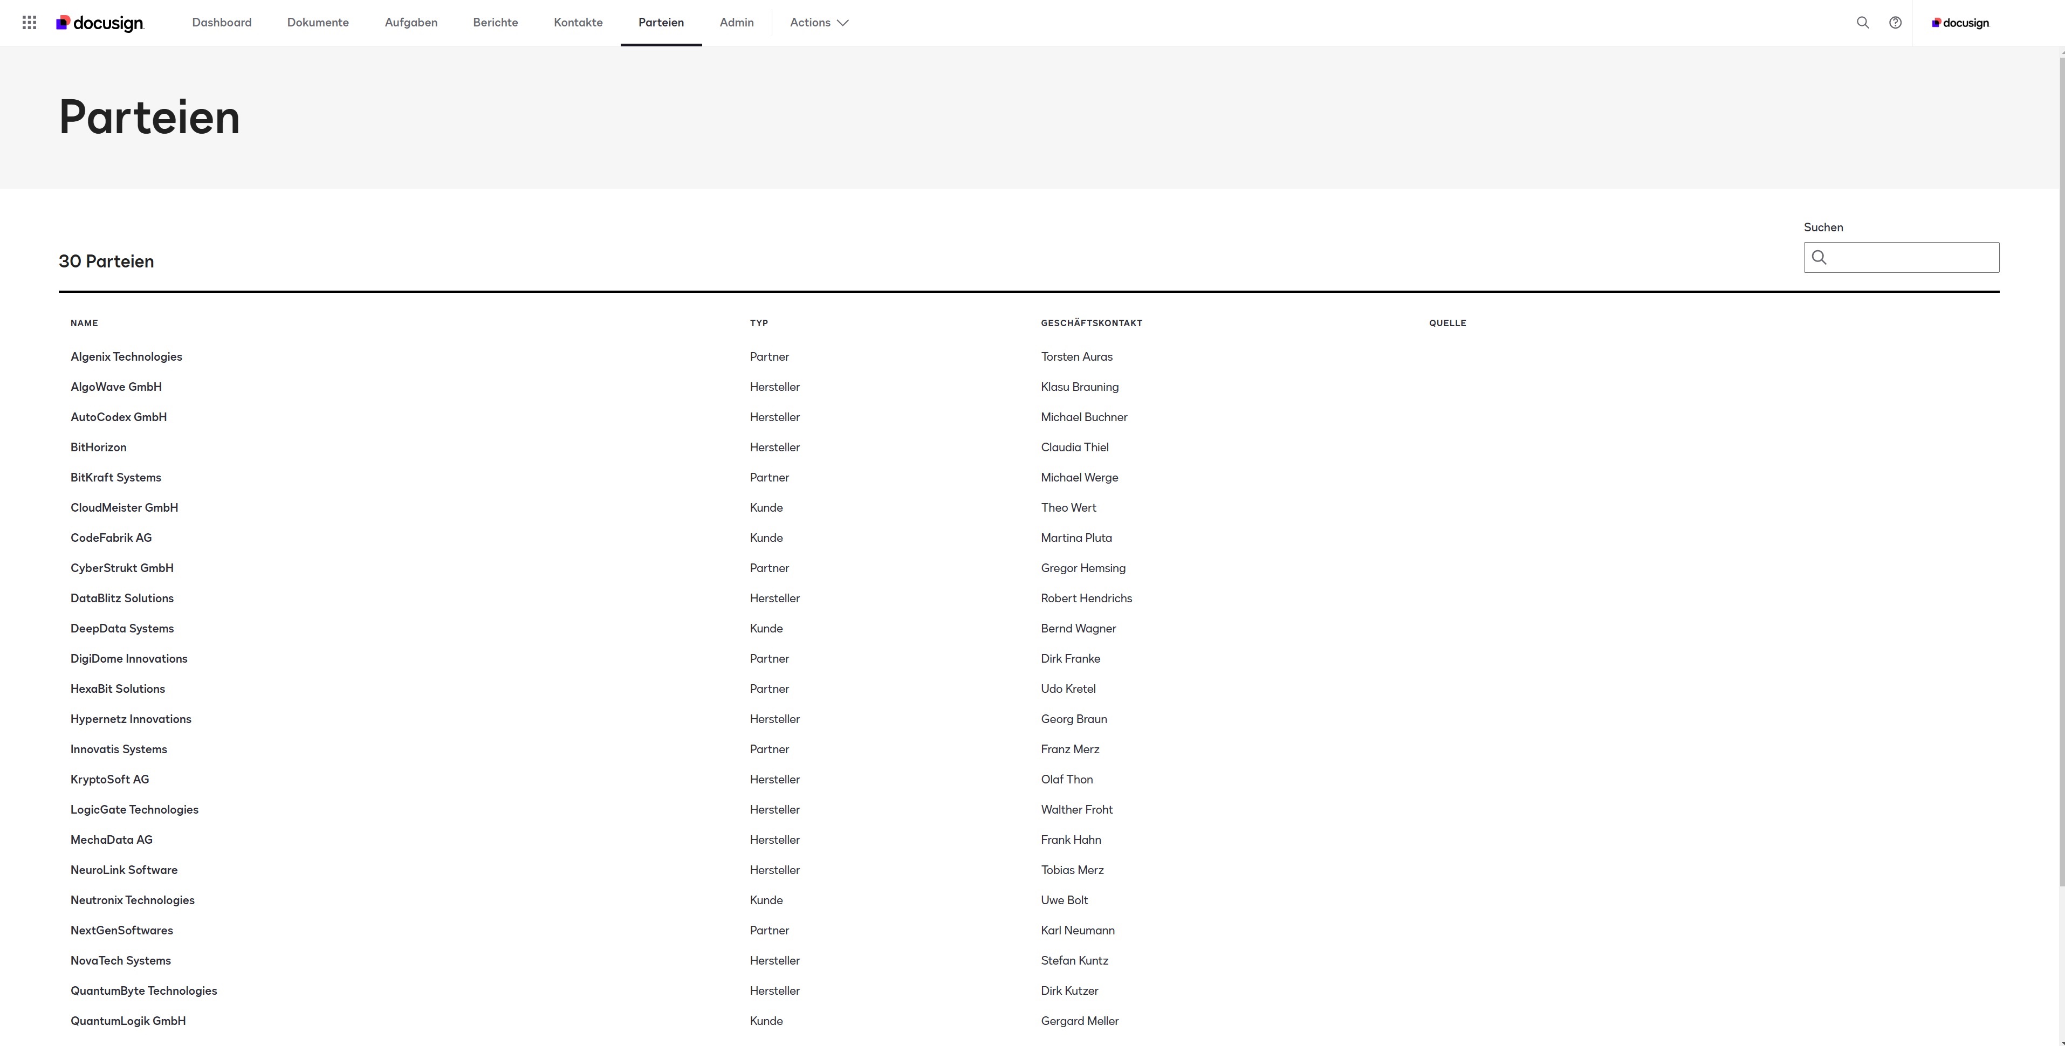Select Innovatis Systems entry
This screenshot has width=2065, height=1046.
point(119,749)
